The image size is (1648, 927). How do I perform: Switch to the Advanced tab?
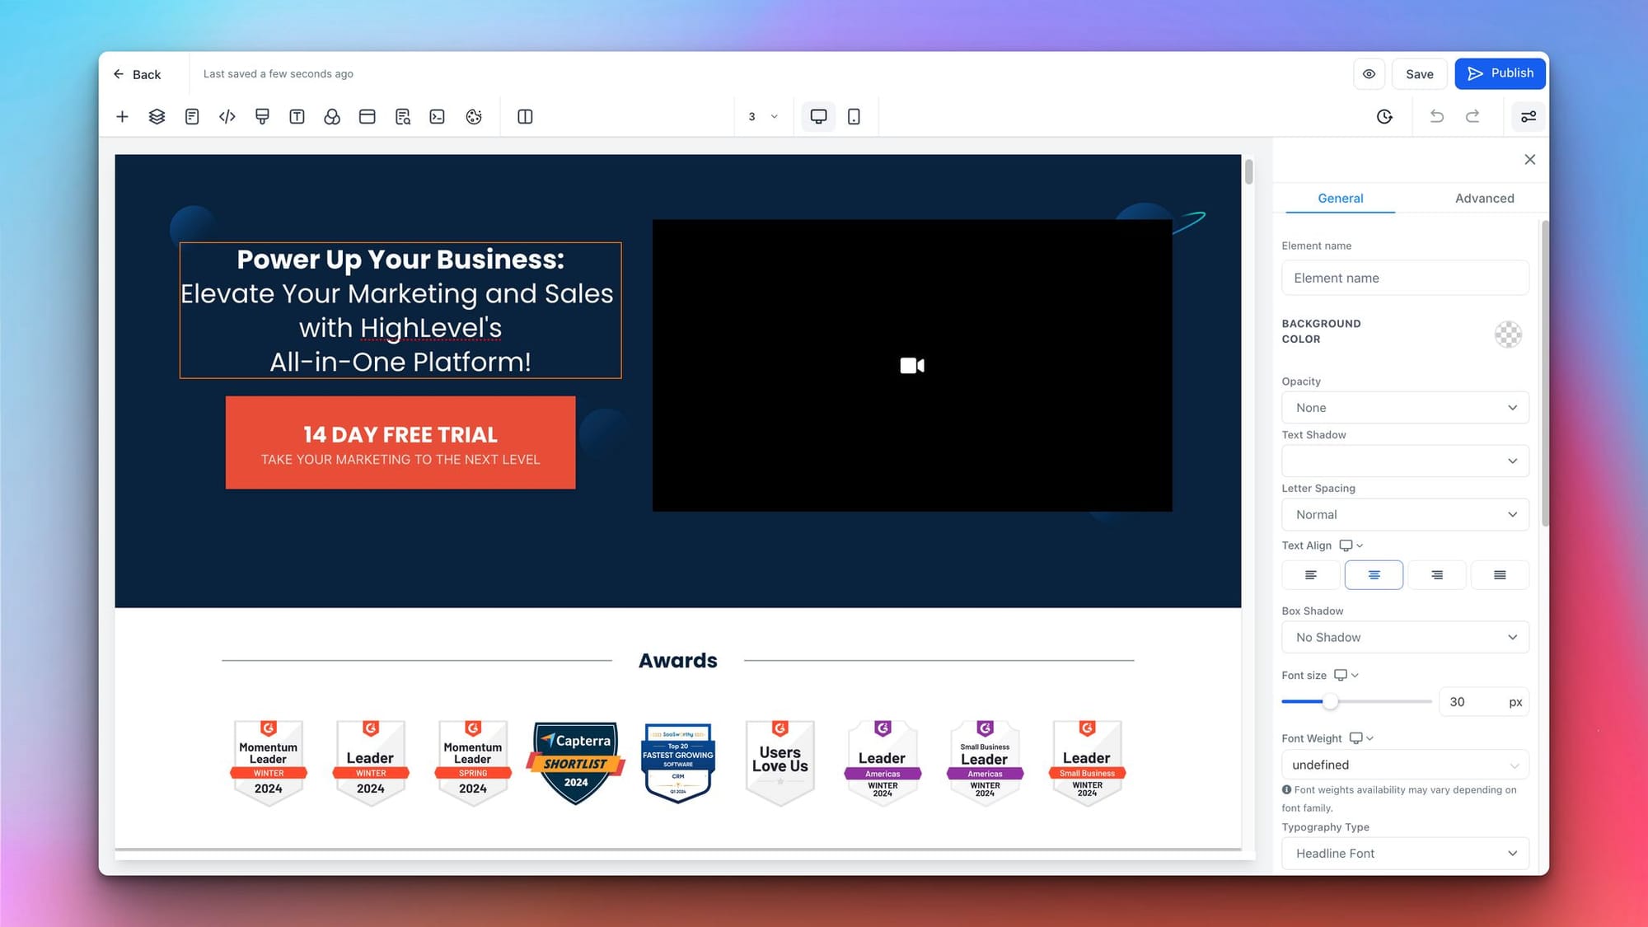(1484, 198)
